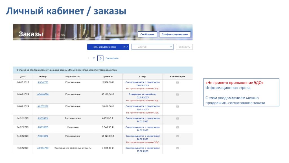Click the sum 8 548,90 ₽
This screenshot has height=163, width=289.
tap(108, 127)
